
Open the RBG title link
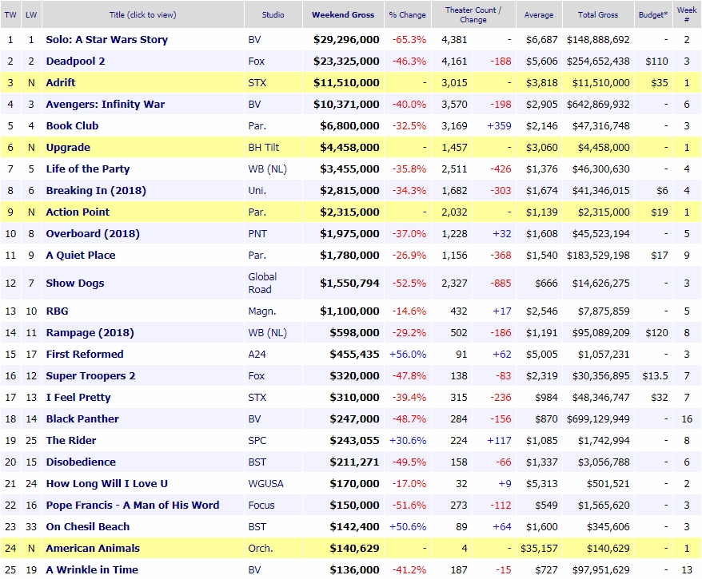58,311
